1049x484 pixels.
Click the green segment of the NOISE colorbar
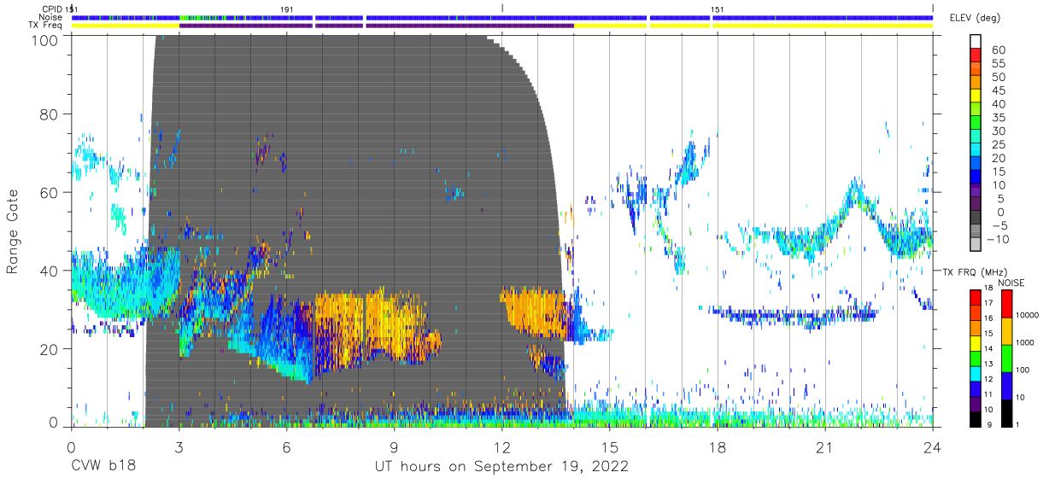pos(1006,358)
